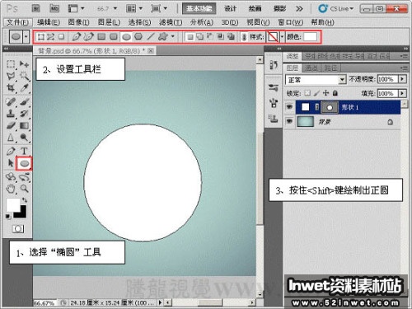Select the Crop tool
Screen dimensions: 412x309
pos(11,88)
